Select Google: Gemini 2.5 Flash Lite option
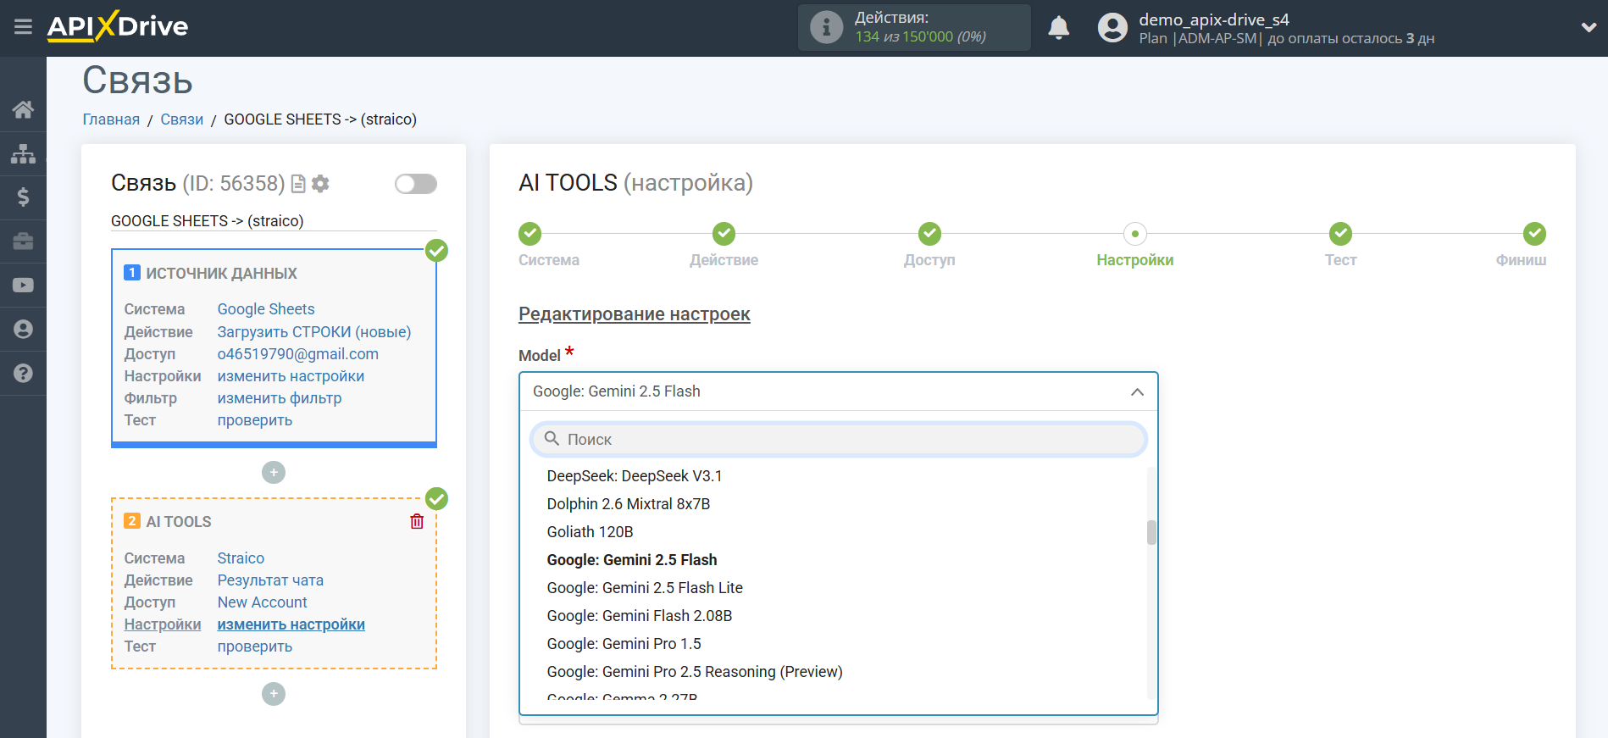This screenshot has height=738, width=1608. point(644,588)
